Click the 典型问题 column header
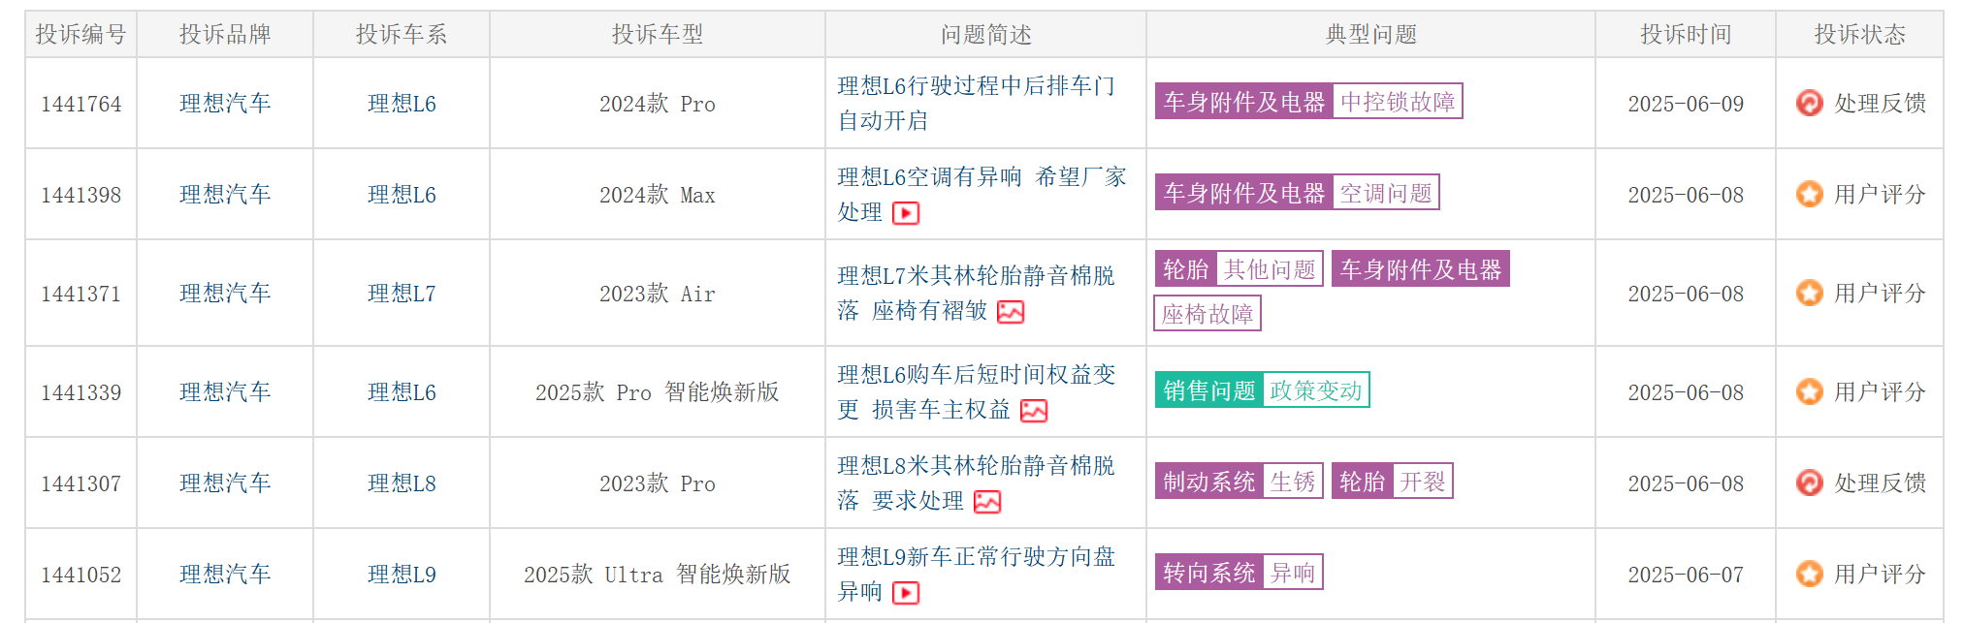This screenshot has width=1964, height=623. point(1371,34)
